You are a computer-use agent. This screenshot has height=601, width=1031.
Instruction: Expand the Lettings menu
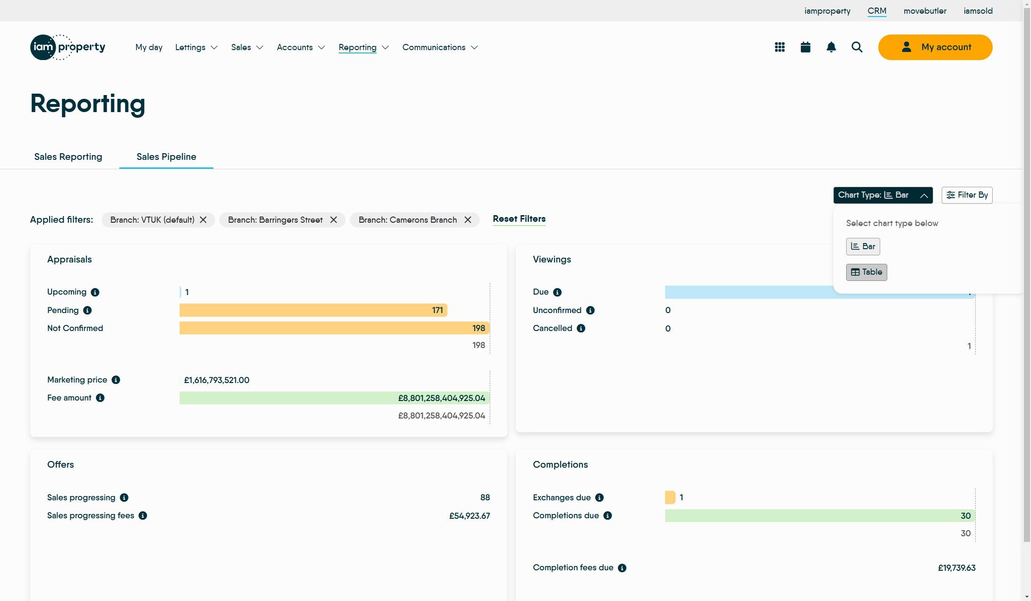(x=196, y=47)
